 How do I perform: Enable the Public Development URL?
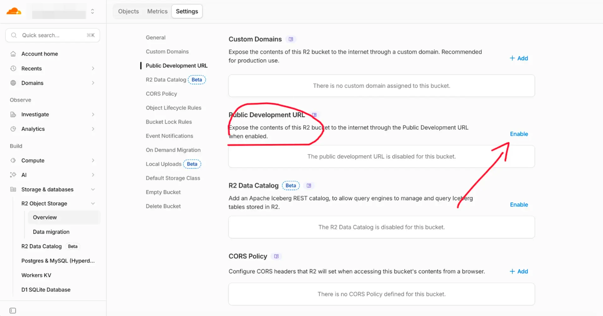point(519,134)
